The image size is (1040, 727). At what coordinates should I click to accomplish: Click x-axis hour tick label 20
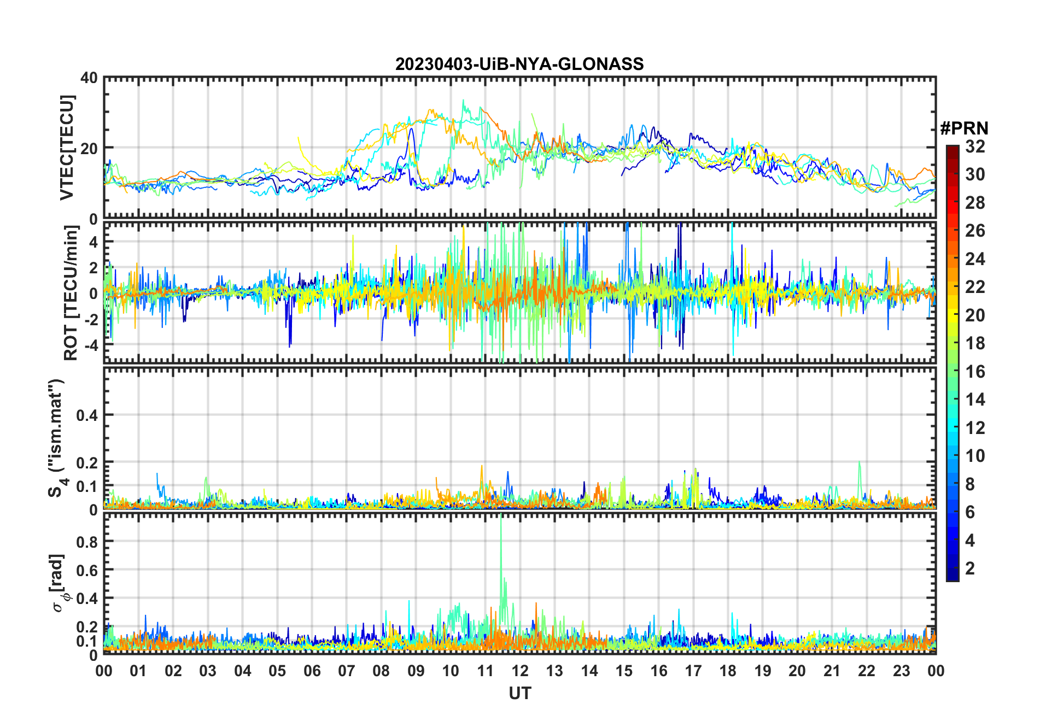(797, 671)
